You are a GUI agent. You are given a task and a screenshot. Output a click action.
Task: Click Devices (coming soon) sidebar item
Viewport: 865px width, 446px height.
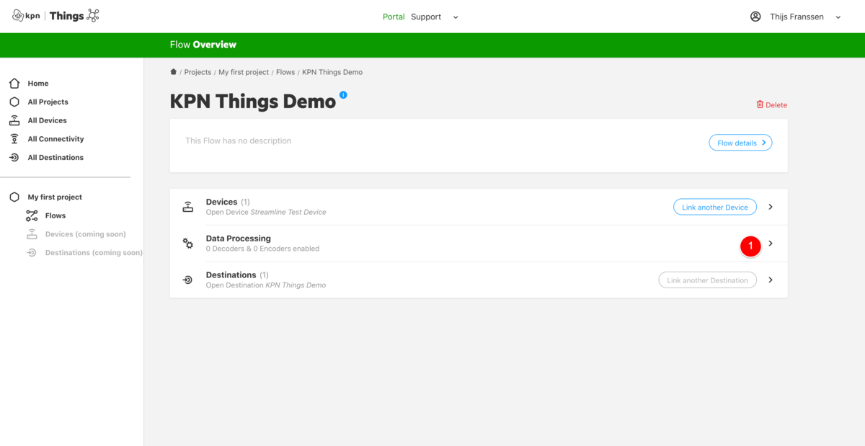(86, 234)
